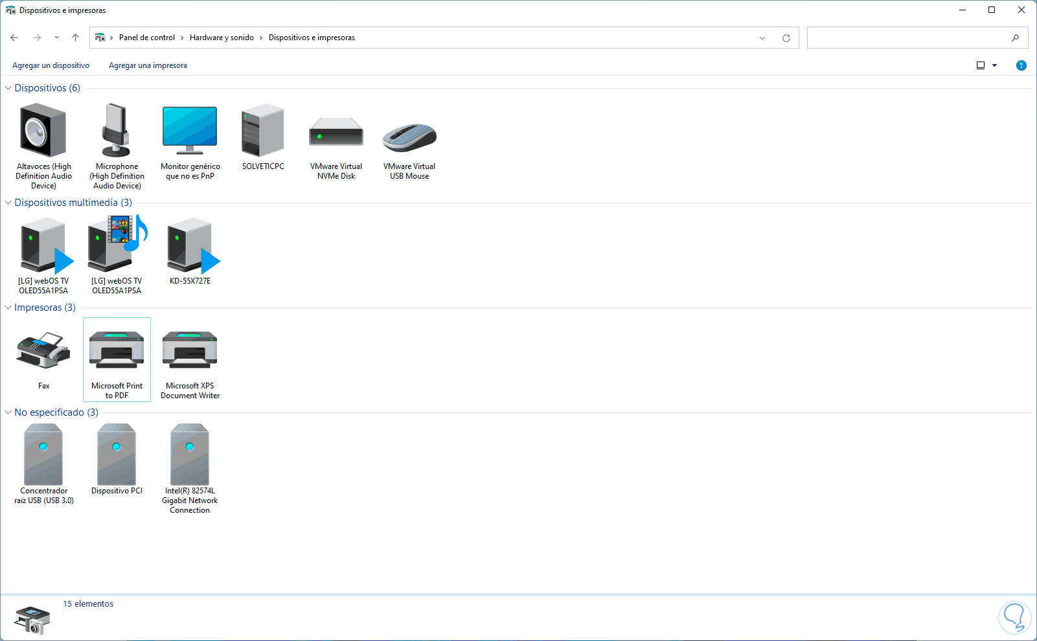Open the recent locations dropdown arrow
The width and height of the screenshot is (1037, 641).
coord(56,38)
